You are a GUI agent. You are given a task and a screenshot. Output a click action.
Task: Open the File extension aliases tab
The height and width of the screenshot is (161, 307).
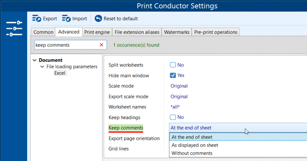click(x=137, y=32)
